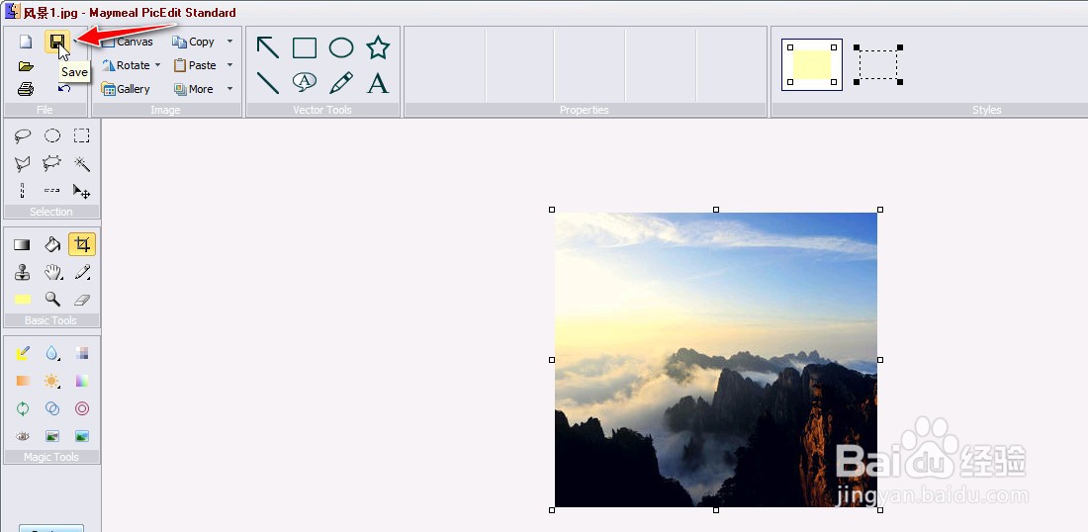
Task: Select the Lasso selection tool
Action: (x=23, y=135)
